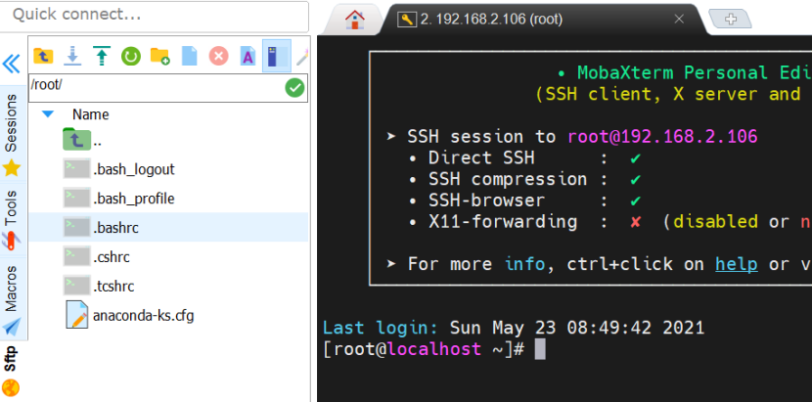The image size is (812, 402).
Task: Collapse sidebar with double chevron
Action: click(12, 64)
